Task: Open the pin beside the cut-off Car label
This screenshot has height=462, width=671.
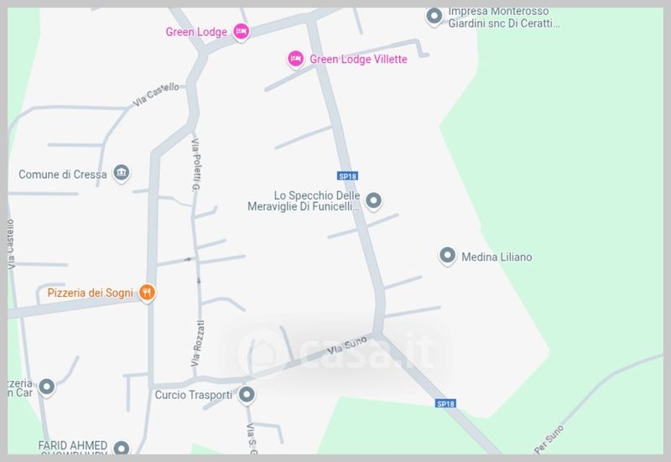Action: 47,387
